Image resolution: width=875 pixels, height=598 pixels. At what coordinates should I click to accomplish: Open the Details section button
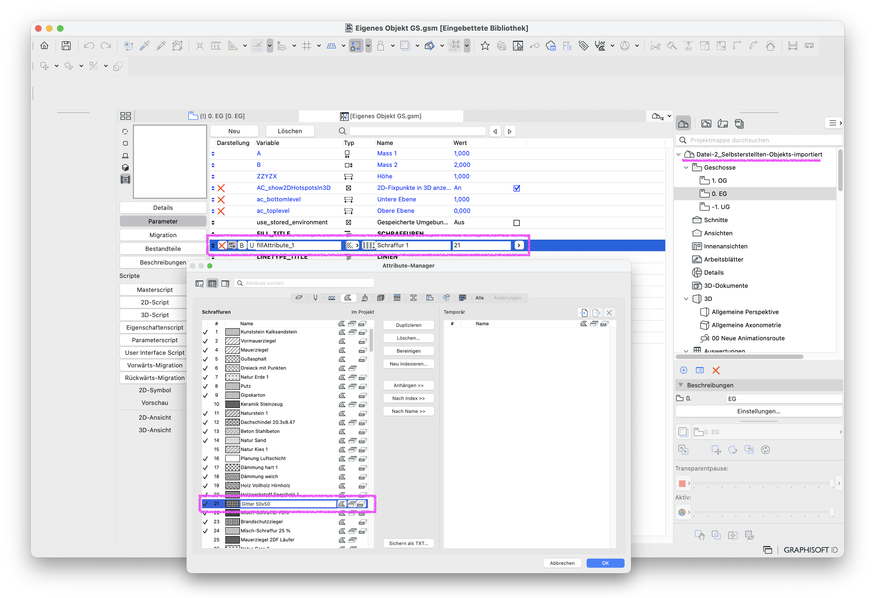(x=163, y=208)
